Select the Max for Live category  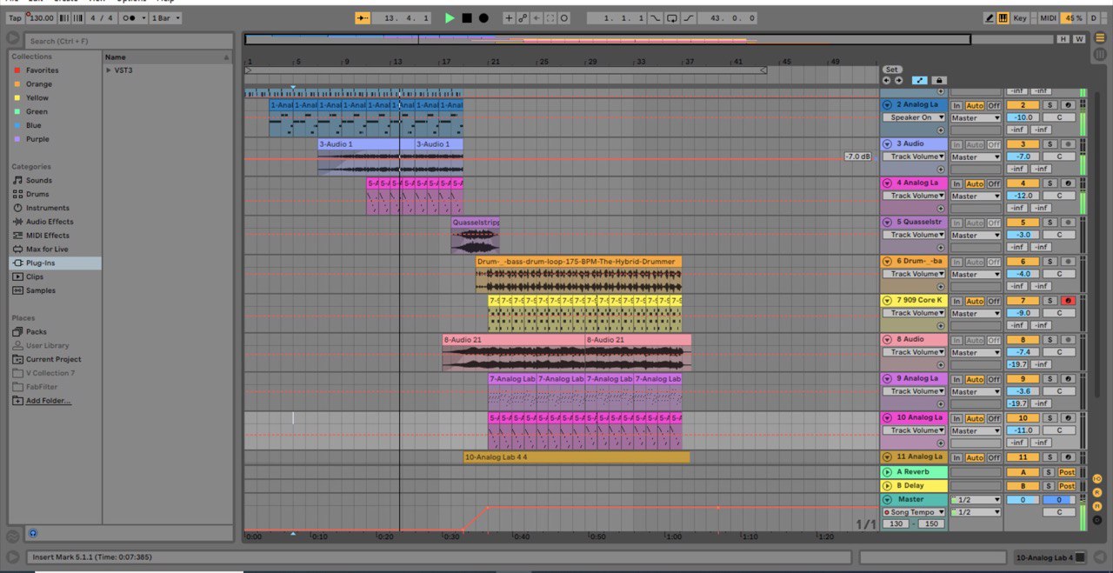point(47,249)
